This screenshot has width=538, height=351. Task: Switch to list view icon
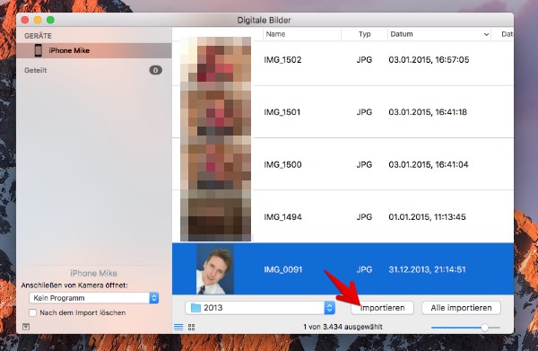tap(178, 327)
